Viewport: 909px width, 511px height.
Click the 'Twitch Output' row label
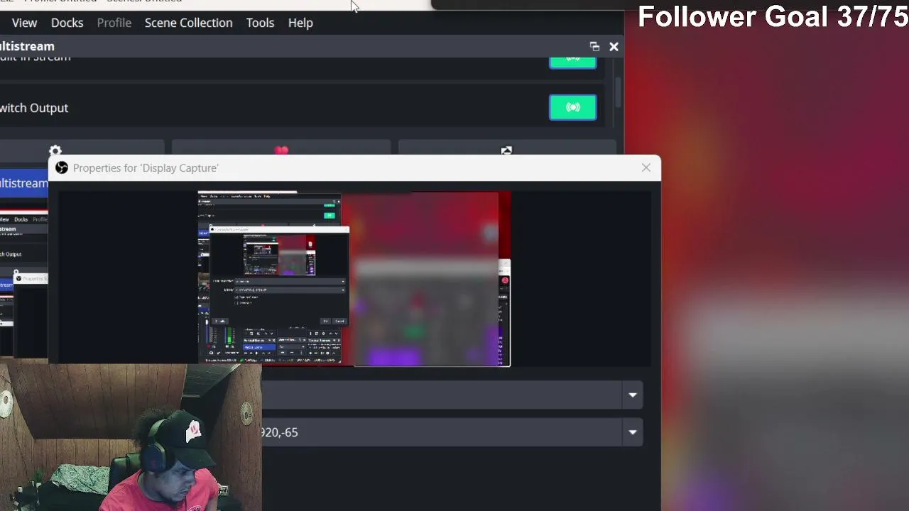(34, 108)
